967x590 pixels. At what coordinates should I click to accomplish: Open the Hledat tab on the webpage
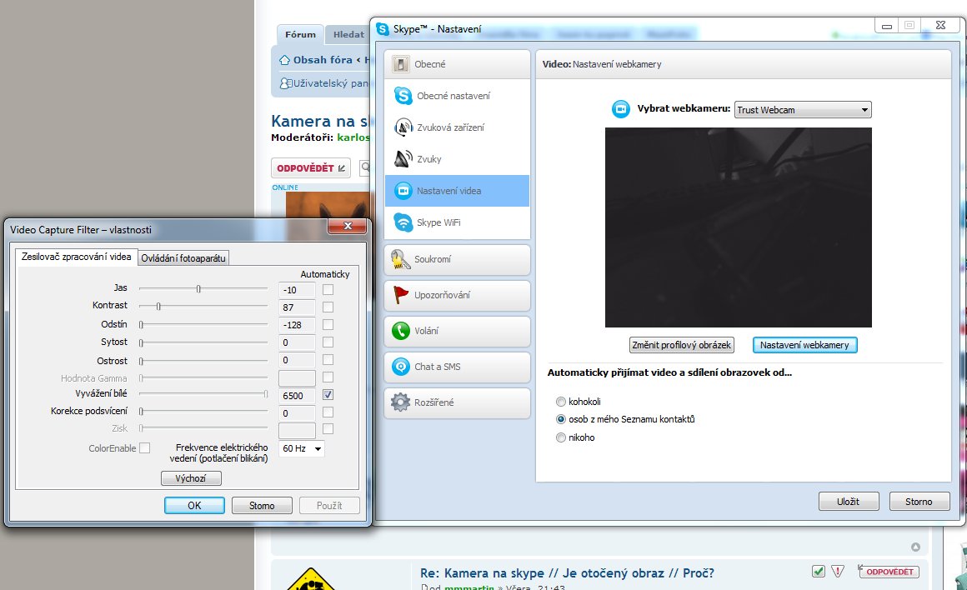(348, 34)
